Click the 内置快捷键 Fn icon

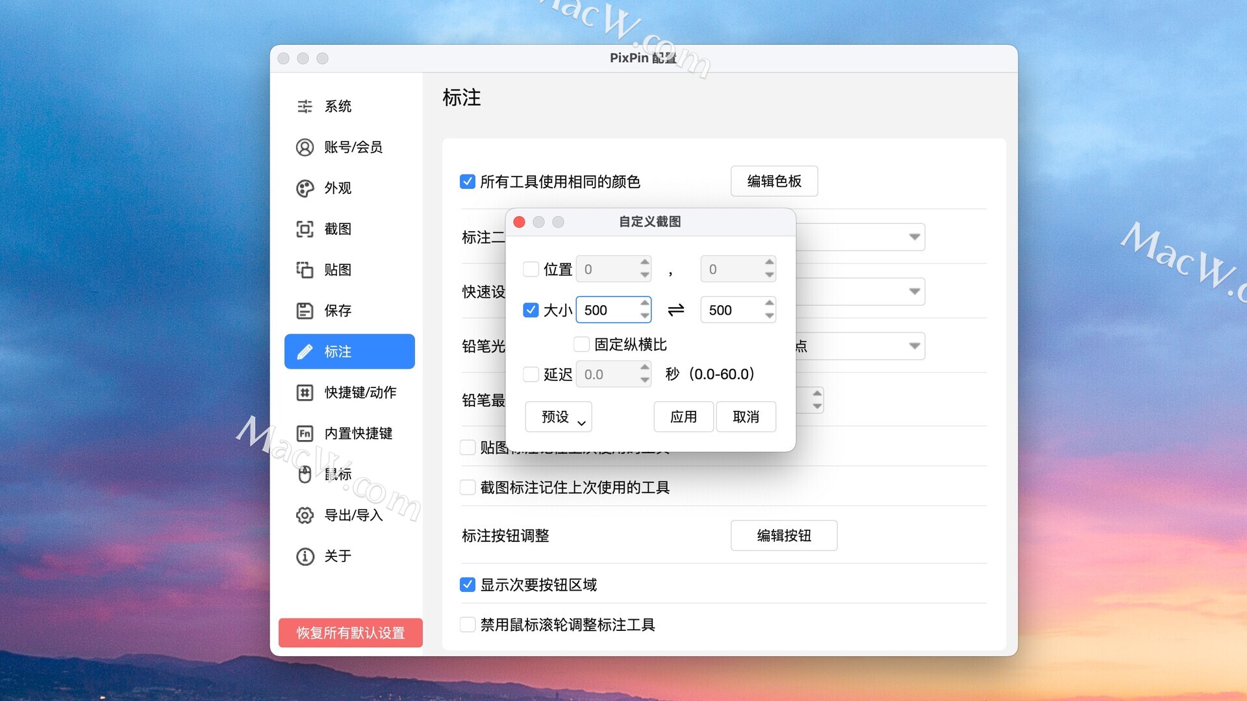tap(305, 434)
